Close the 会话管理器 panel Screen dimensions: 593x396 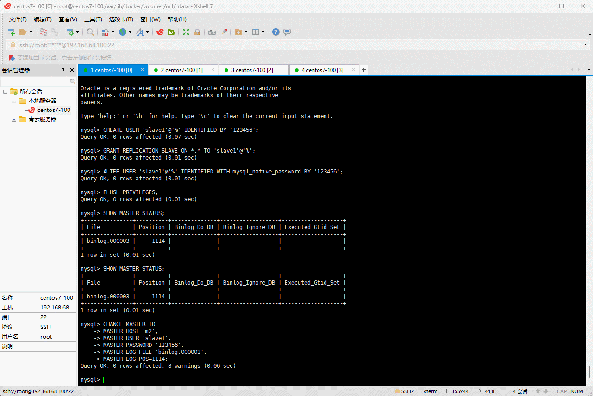pyautogui.click(x=72, y=70)
